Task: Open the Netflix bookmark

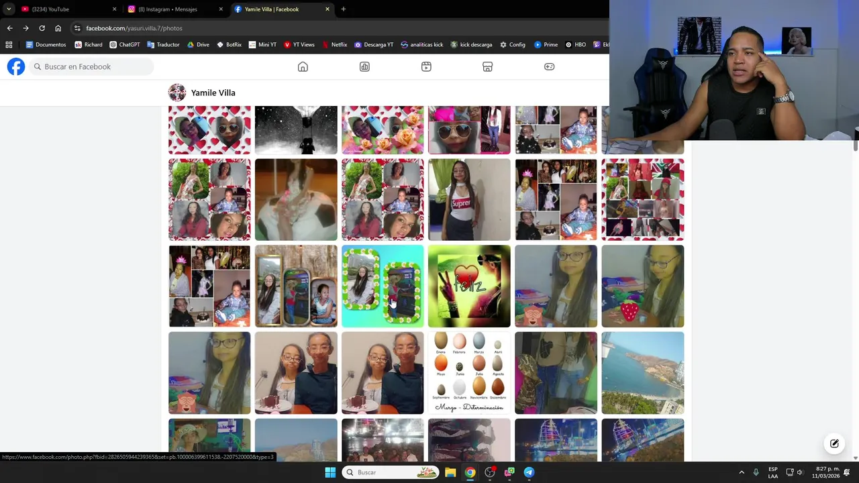Action: tap(335, 45)
